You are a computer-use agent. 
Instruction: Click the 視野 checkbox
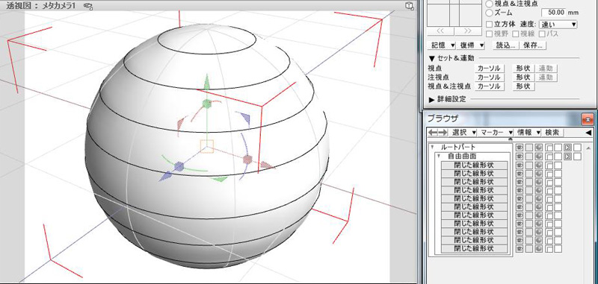tap(490, 34)
